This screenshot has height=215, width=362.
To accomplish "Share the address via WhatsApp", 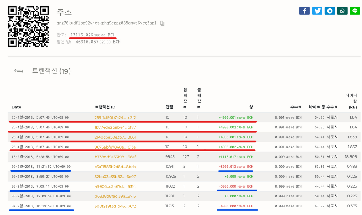I will 342,11.
